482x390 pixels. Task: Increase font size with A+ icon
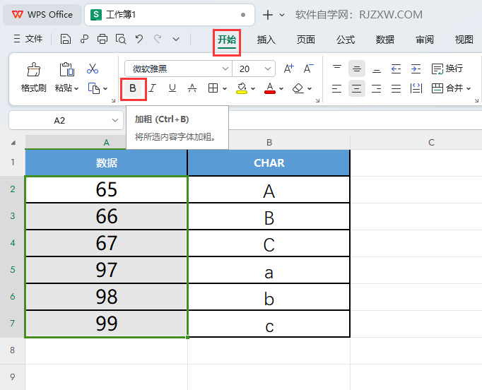point(288,69)
